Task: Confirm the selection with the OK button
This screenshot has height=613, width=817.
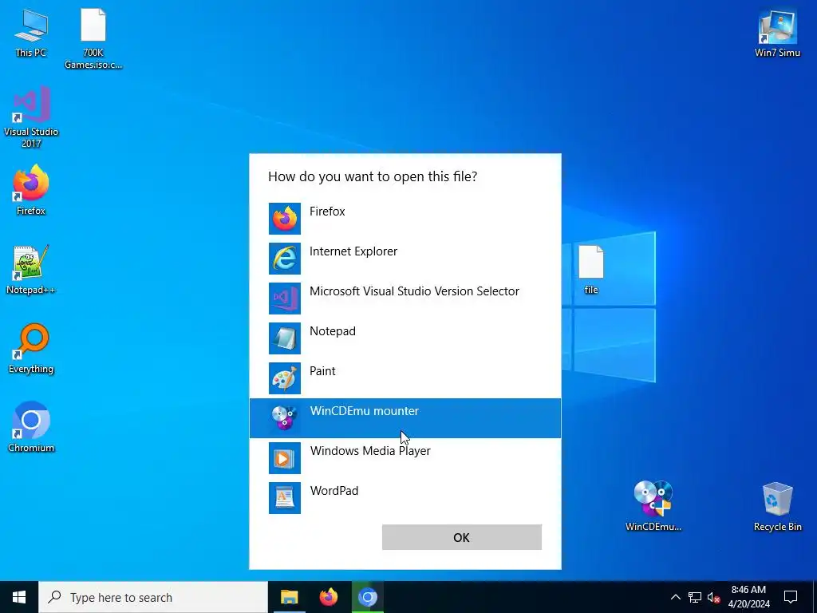Action: pyautogui.click(x=462, y=537)
